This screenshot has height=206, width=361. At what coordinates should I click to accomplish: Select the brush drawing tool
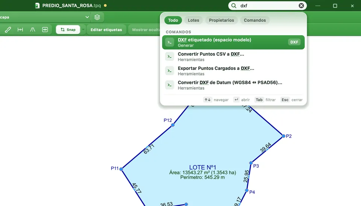pyautogui.click(x=8, y=30)
